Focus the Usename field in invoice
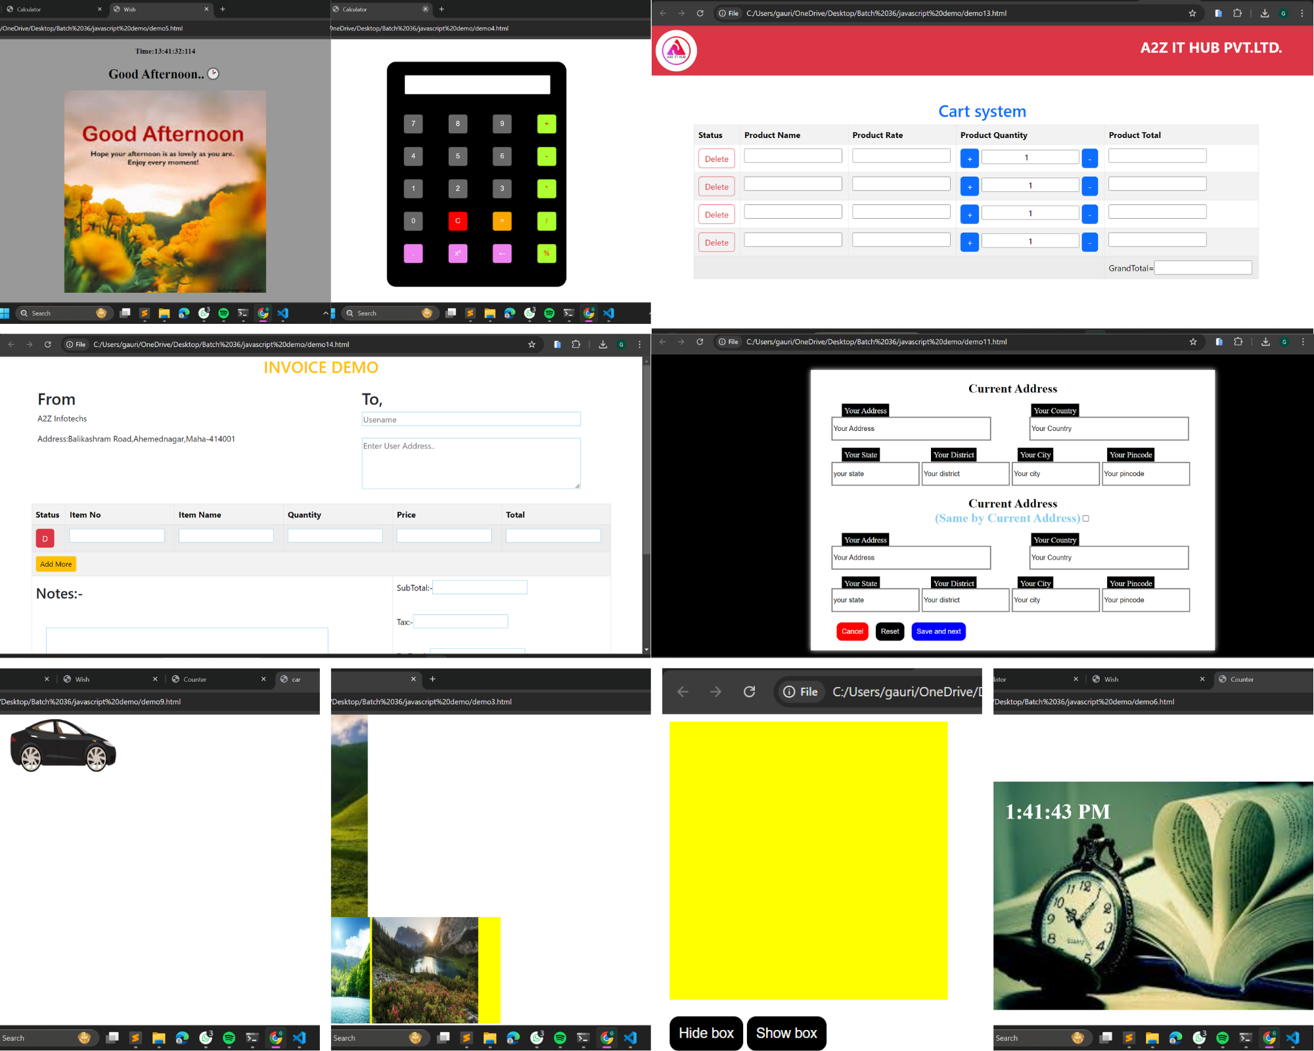 click(x=471, y=419)
